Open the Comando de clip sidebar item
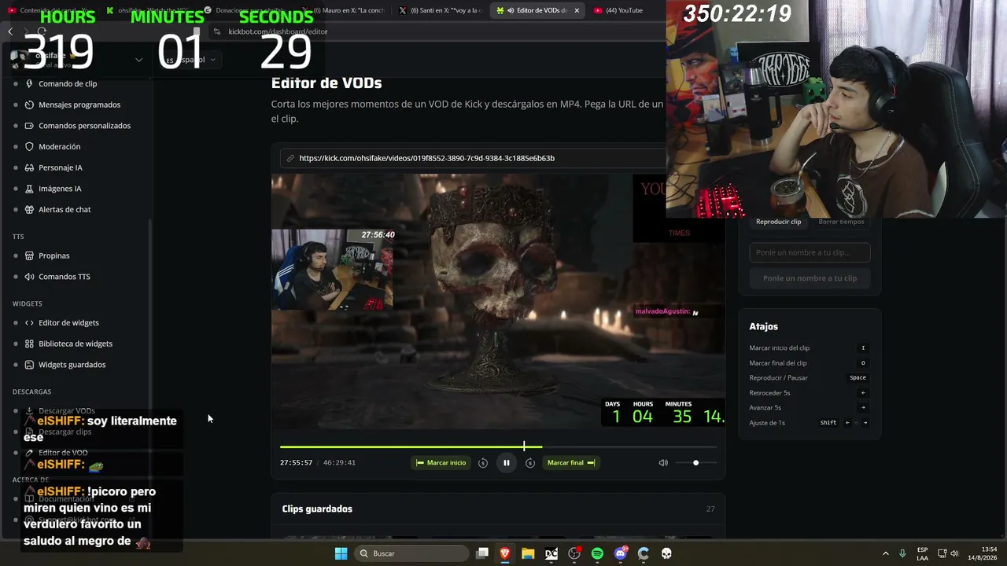This screenshot has height=566, width=1007. pyautogui.click(x=68, y=83)
